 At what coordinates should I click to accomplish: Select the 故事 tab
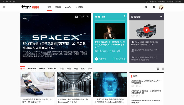click(90, 69)
